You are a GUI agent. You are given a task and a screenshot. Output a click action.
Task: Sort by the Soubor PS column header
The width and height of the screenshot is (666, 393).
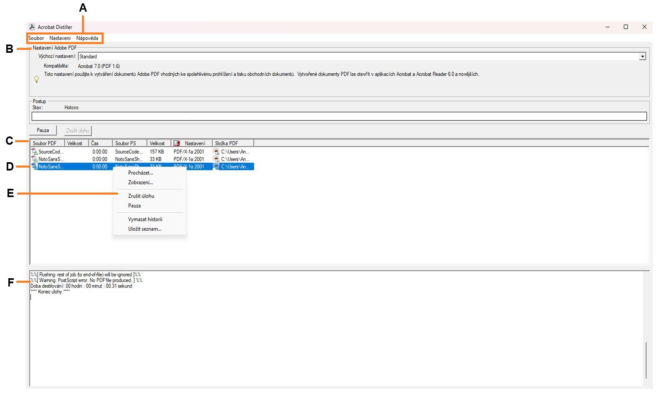point(130,143)
